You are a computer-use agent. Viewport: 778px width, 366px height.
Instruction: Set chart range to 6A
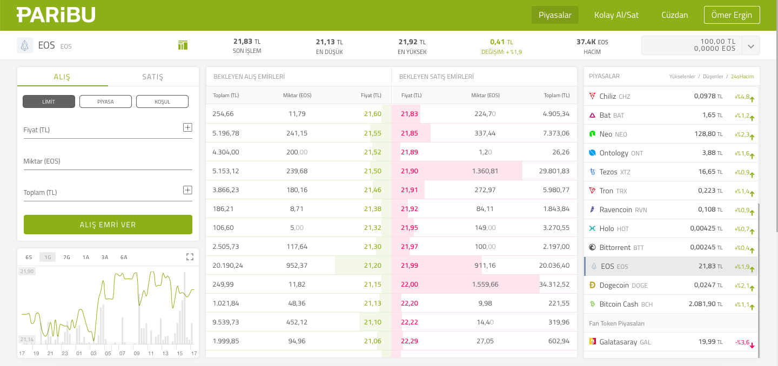pos(124,257)
